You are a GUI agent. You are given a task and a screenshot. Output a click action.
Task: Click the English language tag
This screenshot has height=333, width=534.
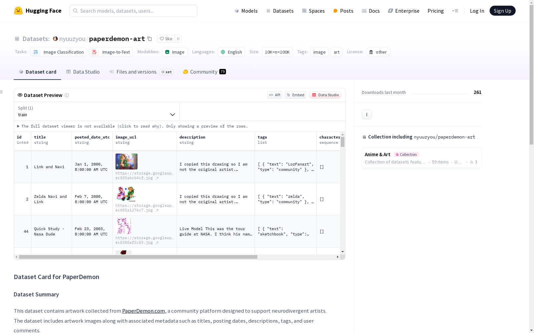pos(231,52)
